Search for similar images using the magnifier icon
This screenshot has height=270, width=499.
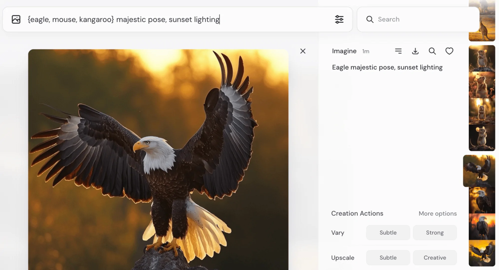point(432,51)
